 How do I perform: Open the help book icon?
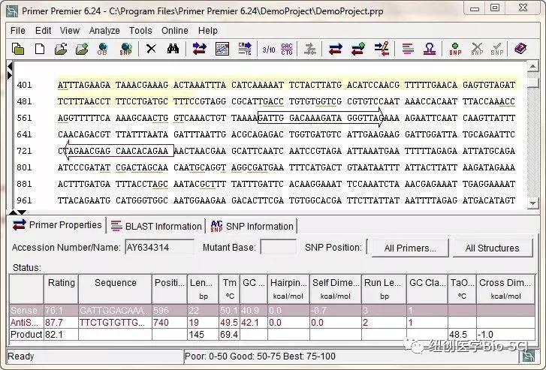click(520, 50)
